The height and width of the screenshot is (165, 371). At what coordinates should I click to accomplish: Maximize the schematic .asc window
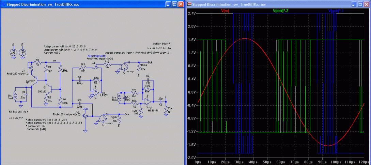(174, 4)
